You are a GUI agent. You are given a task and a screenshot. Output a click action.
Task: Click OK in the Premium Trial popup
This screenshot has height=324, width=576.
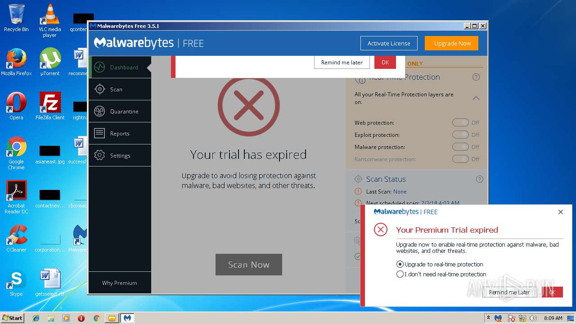552,292
